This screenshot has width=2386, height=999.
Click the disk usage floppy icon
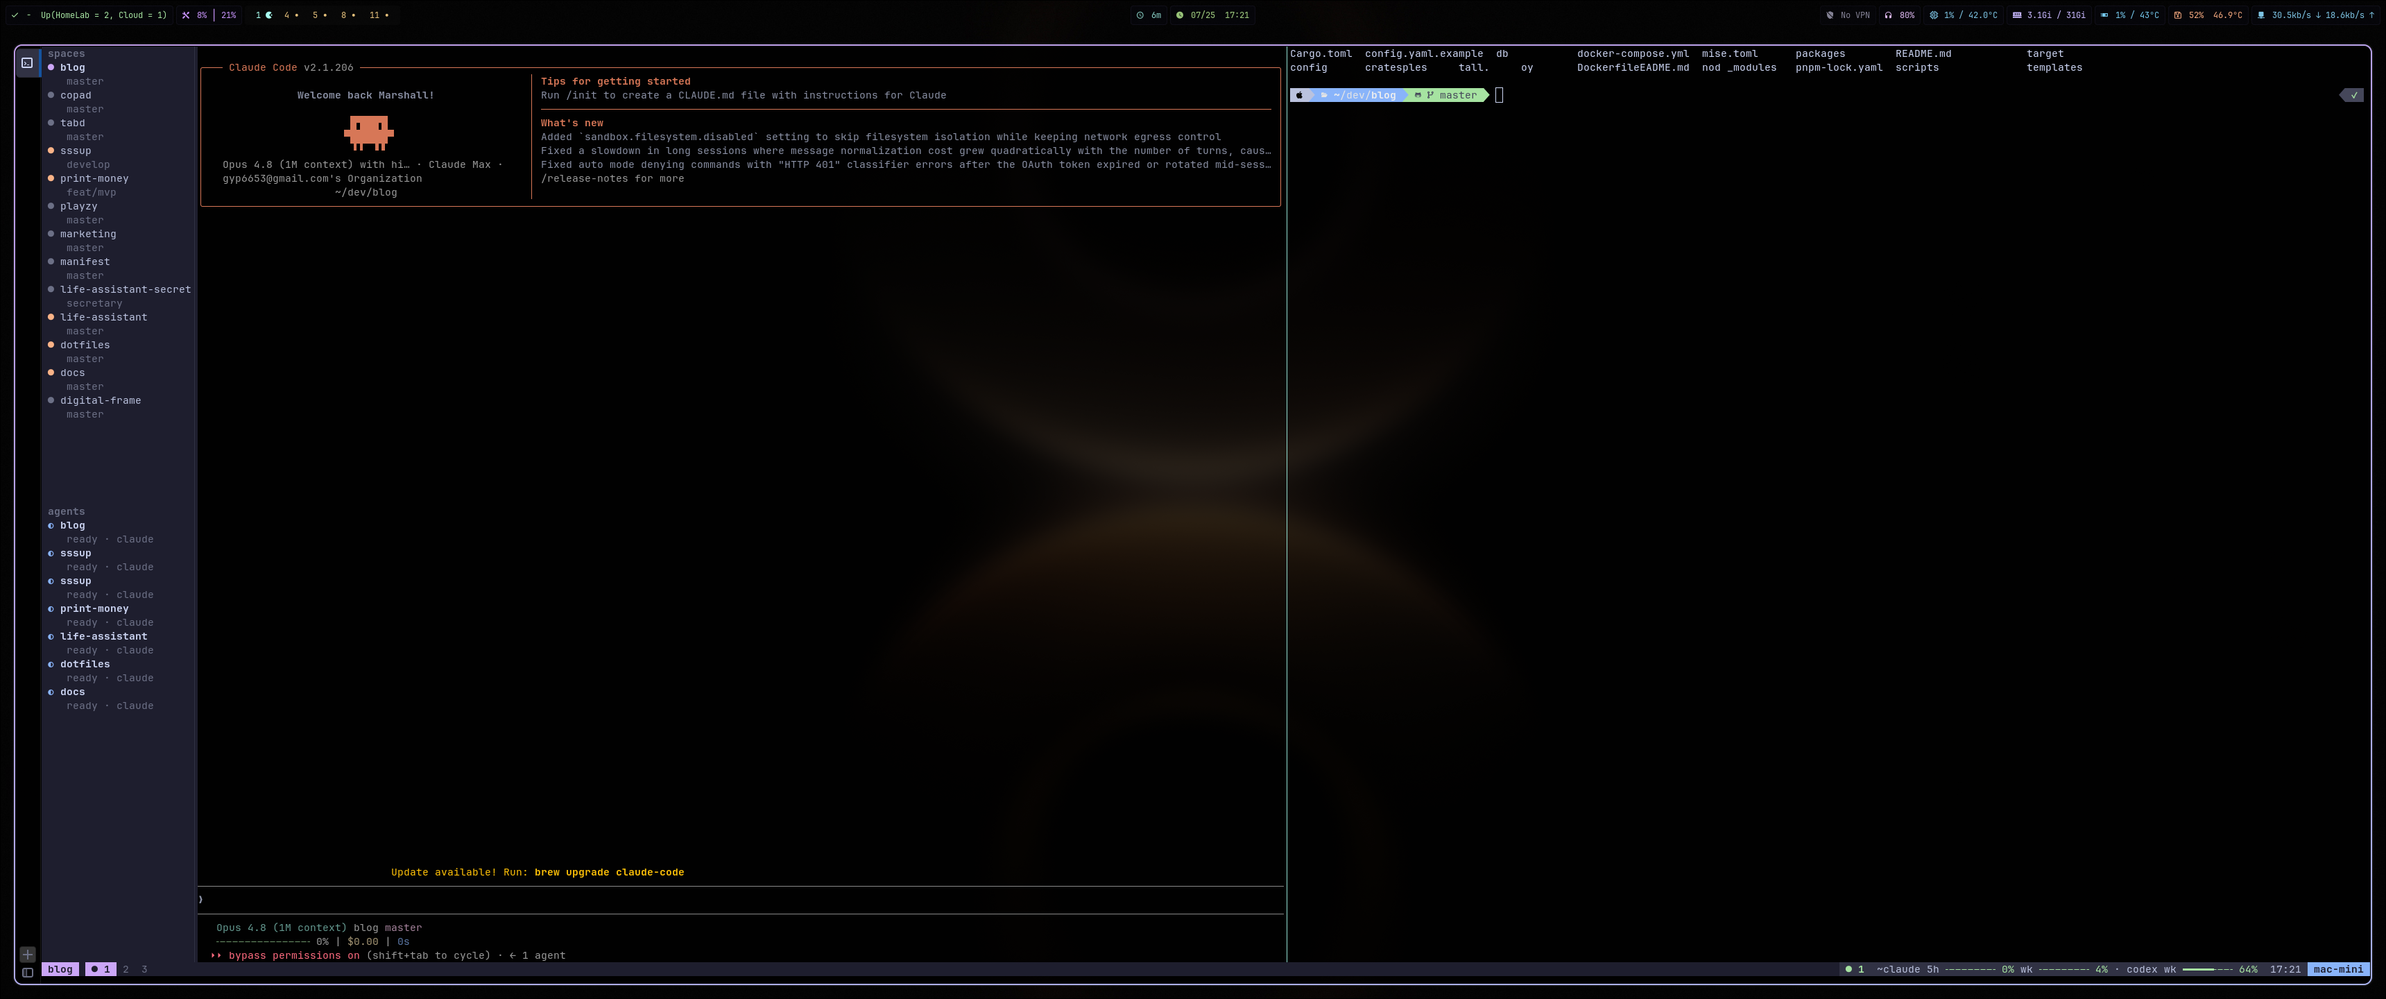tap(2177, 16)
